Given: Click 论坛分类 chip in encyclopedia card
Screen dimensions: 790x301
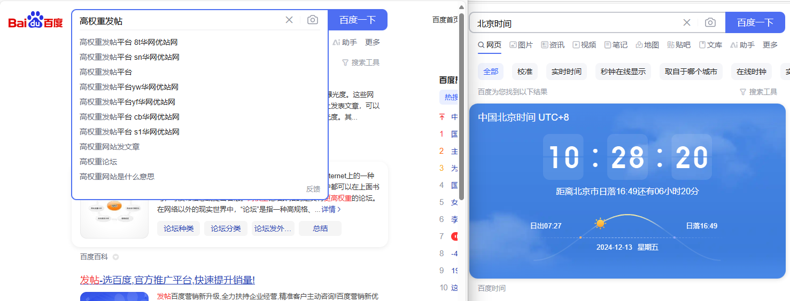Looking at the screenshot, I should click(226, 228).
